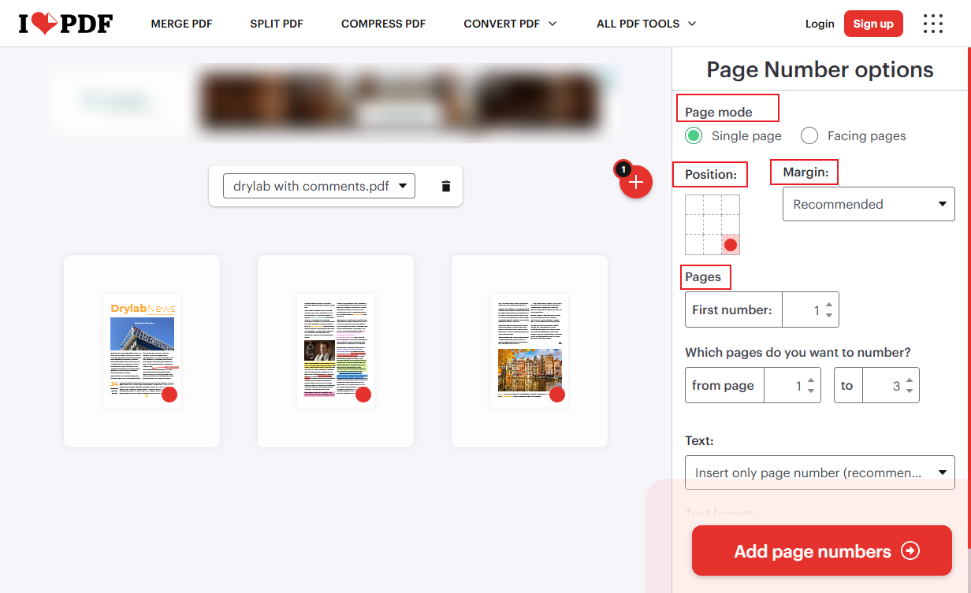The height and width of the screenshot is (593, 971).
Task: Switch to Facing pages mode
Action: 809,135
